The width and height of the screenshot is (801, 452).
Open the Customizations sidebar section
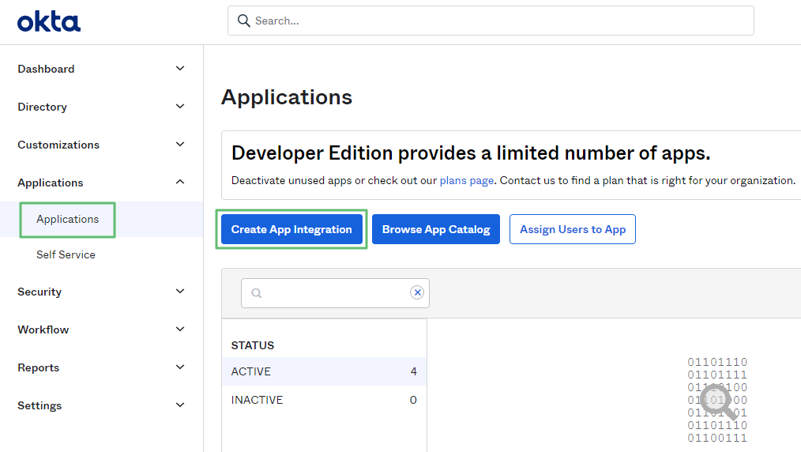tap(58, 145)
